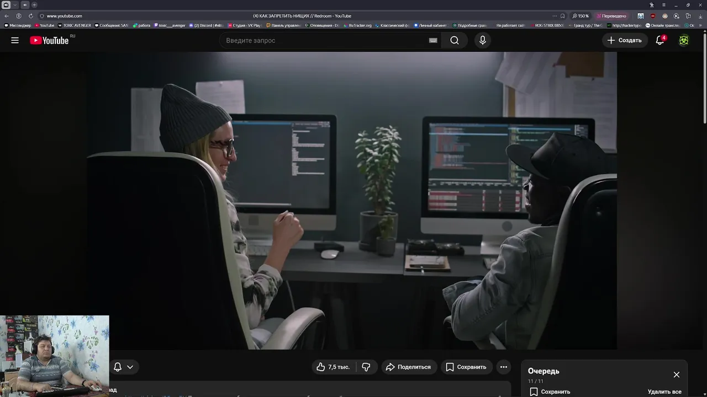The width and height of the screenshot is (707, 397).
Task: Open the Панель управления bookmark
Action: point(283,25)
